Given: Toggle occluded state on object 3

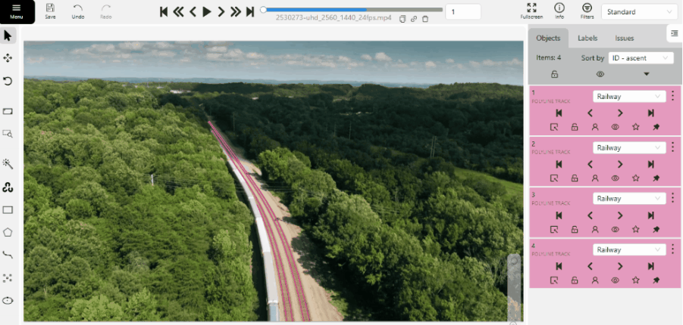Looking at the screenshot, I should click(595, 230).
